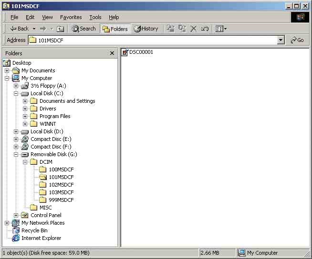Click the Go button

297,40
